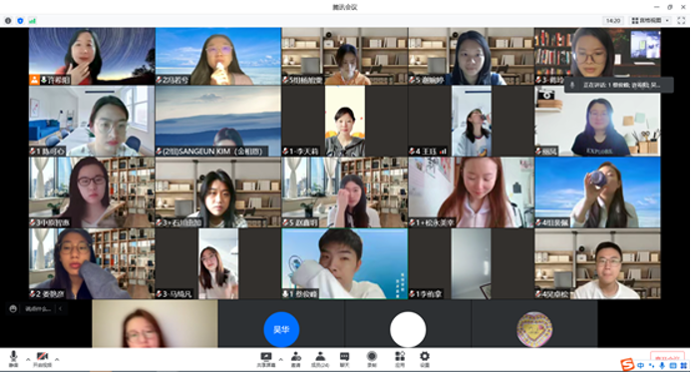Screen dimensions: 691x374
Task: Mute the microphone in the toolbar
Action: point(14,359)
